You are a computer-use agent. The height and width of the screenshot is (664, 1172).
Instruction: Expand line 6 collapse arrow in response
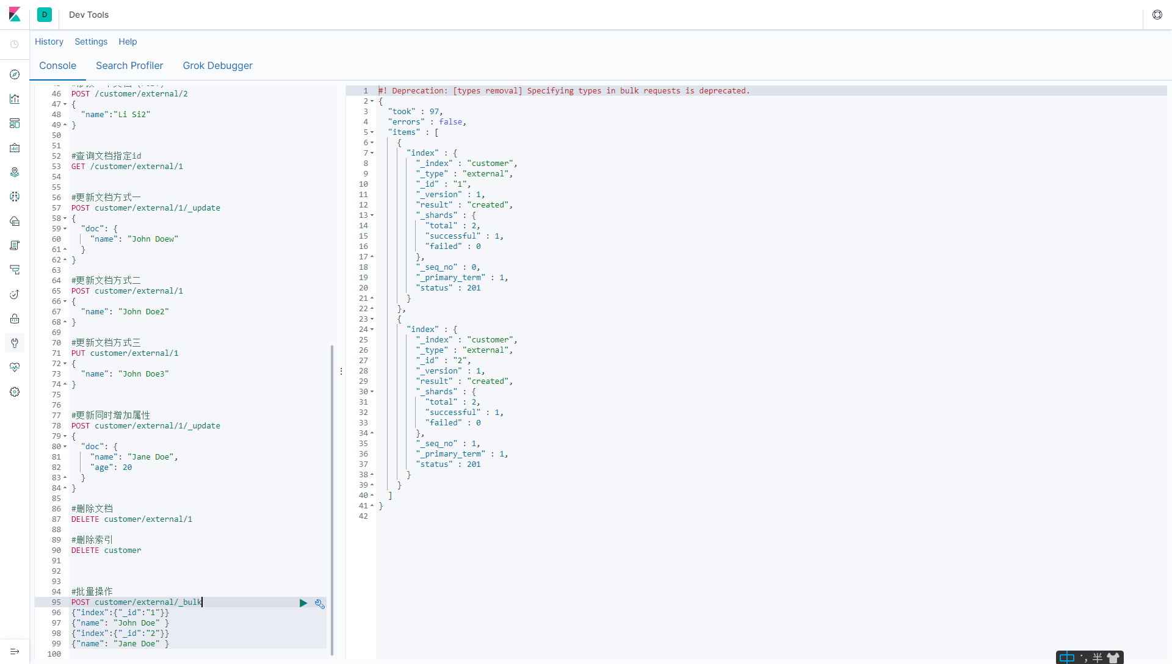(x=371, y=142)
